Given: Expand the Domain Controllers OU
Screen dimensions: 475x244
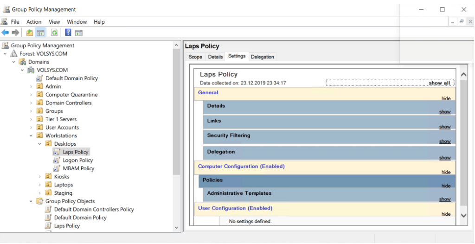Looking at the screenshot, I should point(32,103).
